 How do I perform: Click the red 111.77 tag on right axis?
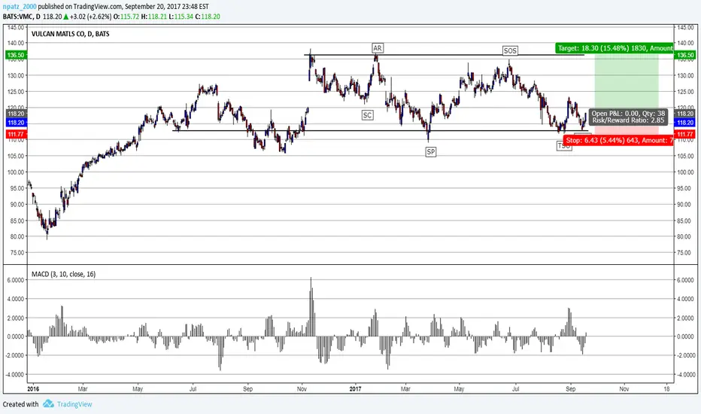[x=685, y=134]
